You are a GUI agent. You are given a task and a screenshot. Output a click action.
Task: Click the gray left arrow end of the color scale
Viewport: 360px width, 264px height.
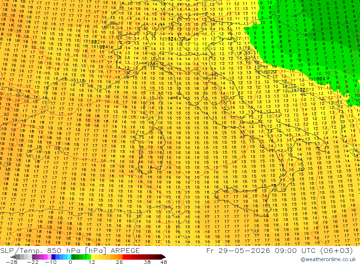click(13, 257)
